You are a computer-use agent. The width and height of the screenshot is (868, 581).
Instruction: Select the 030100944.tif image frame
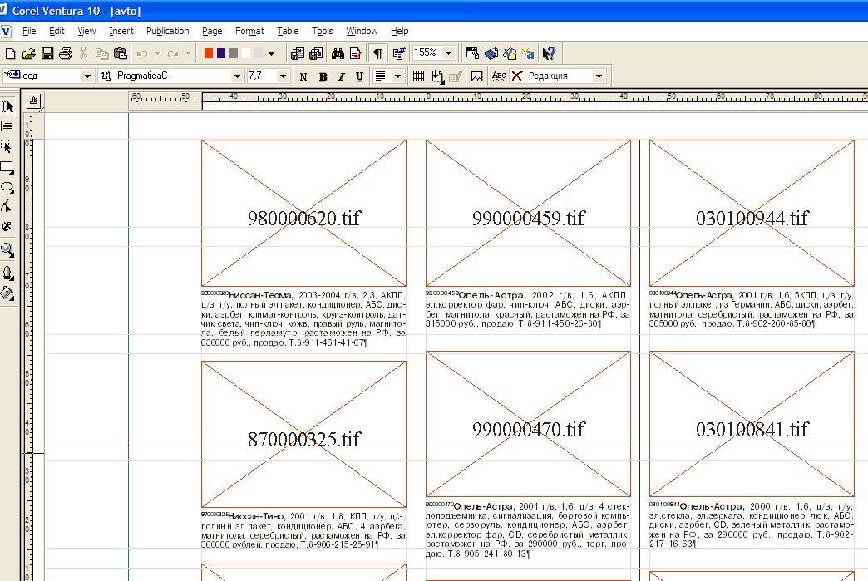point(752,213)
